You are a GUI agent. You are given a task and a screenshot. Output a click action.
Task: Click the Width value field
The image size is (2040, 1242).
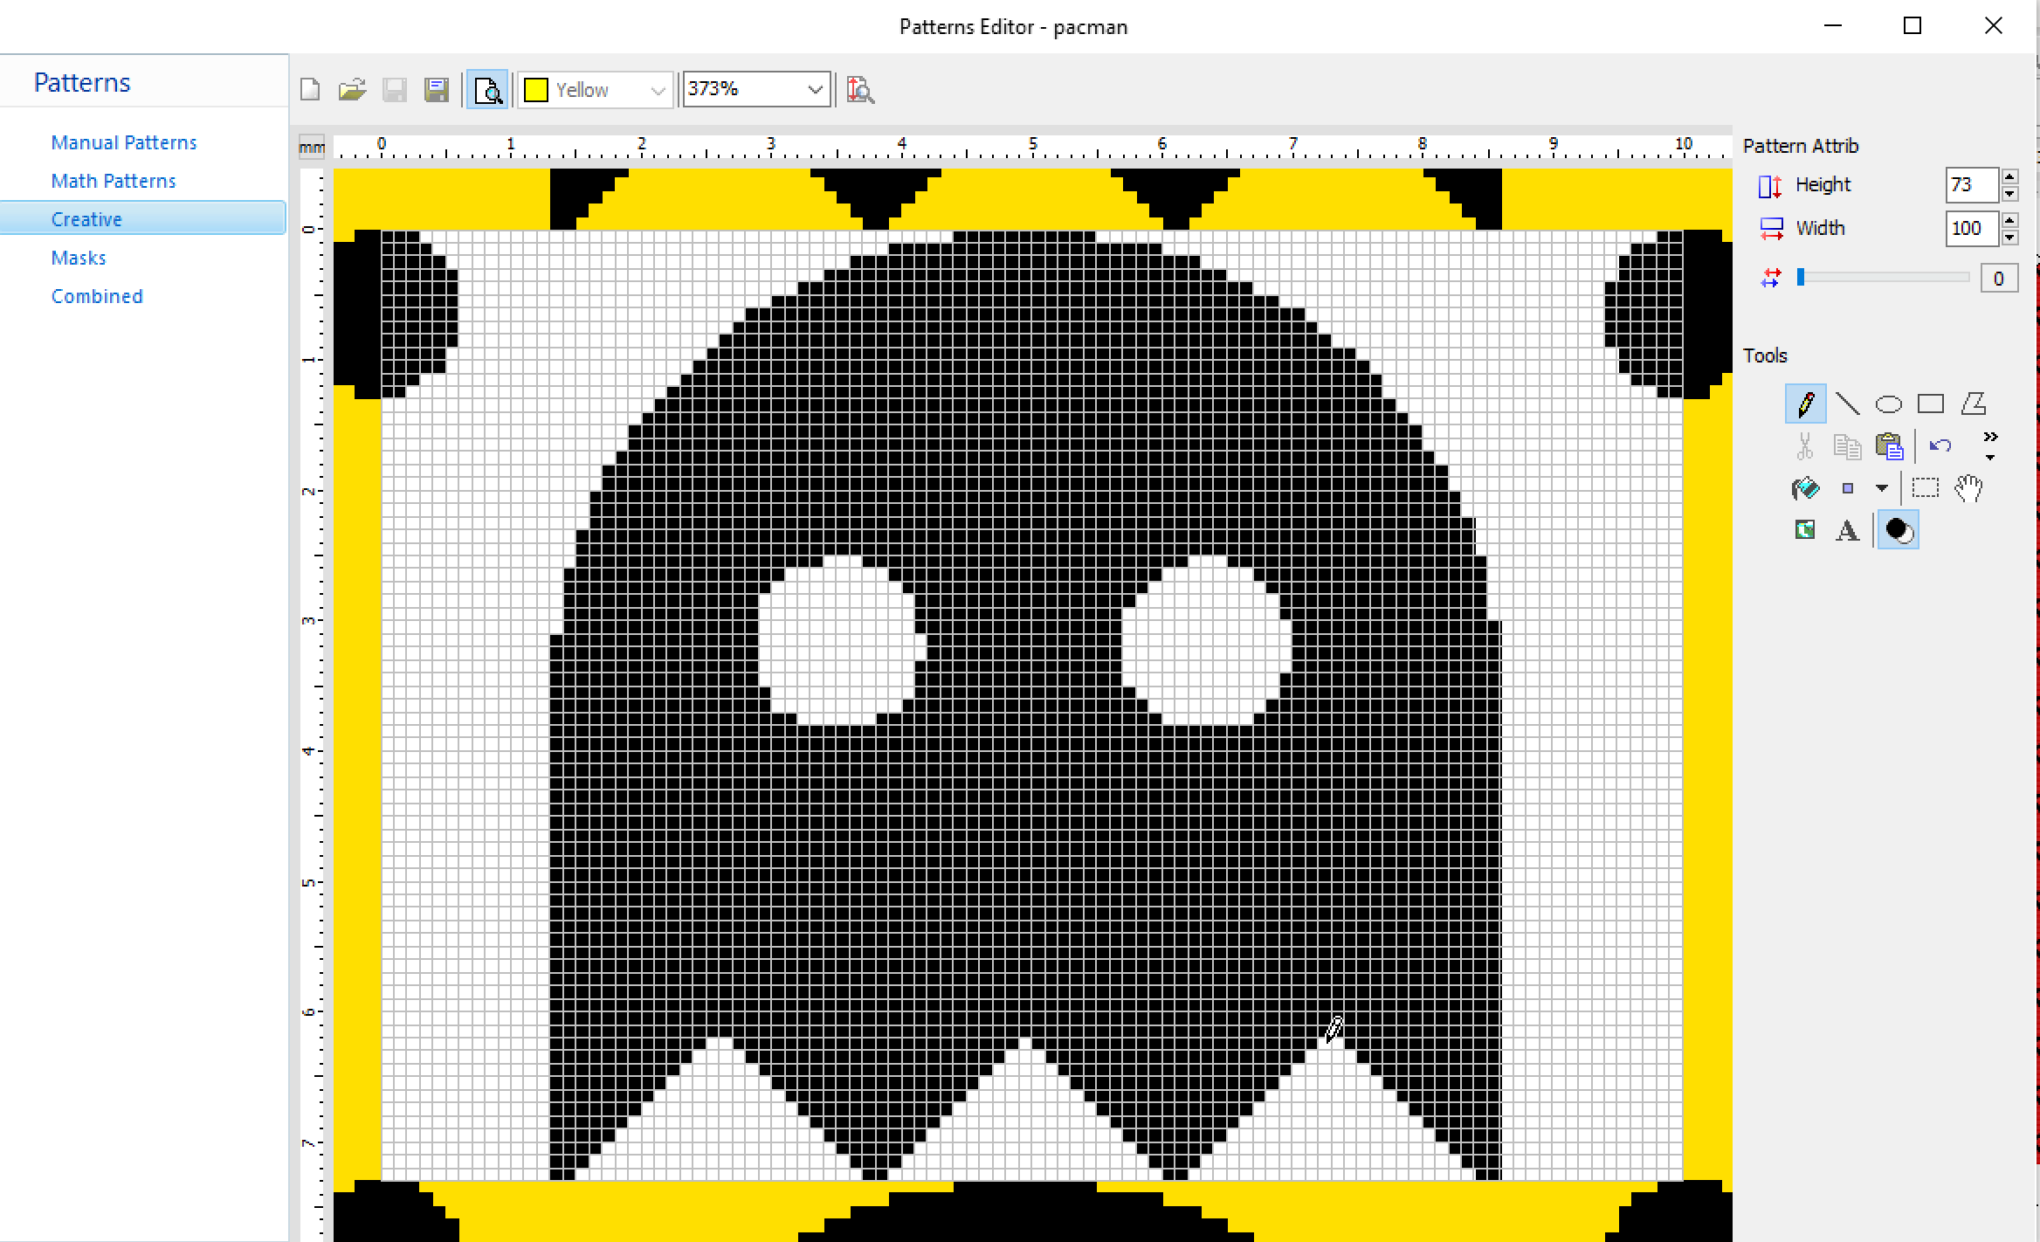[1972, 228]
